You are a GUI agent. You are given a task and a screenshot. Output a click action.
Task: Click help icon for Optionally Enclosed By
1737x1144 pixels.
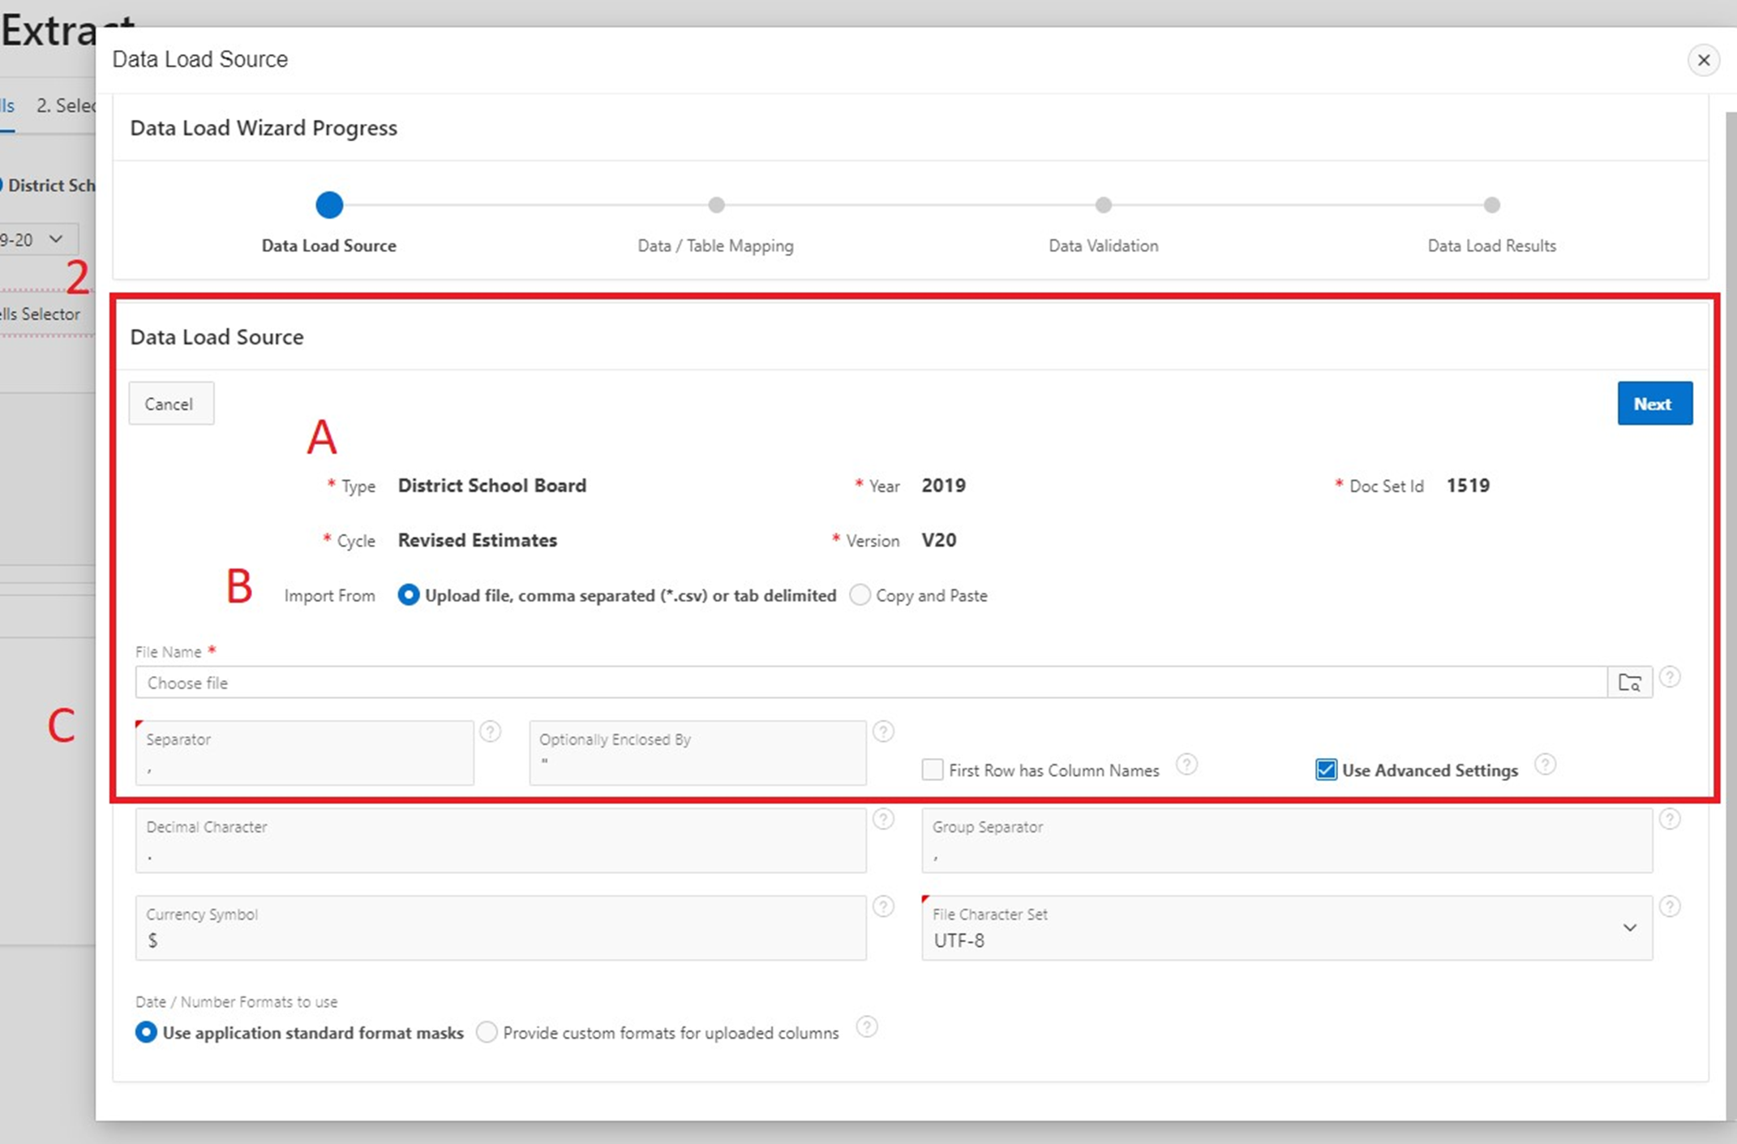883,731
